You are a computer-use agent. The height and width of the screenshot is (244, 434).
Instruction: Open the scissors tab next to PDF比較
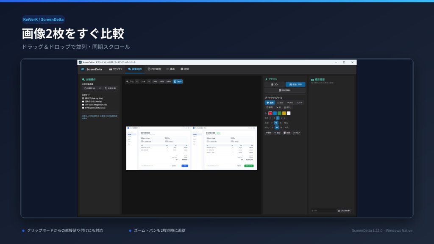(x=170, y=69)
